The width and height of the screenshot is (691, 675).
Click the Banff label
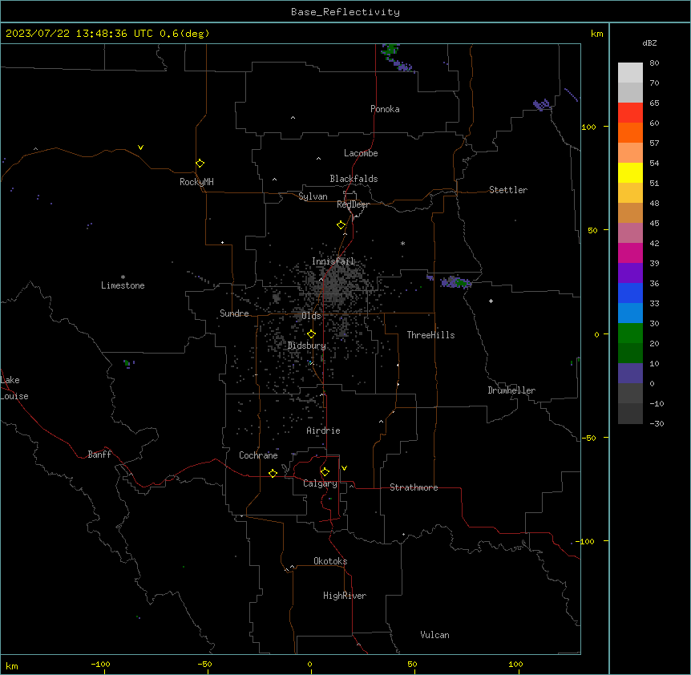pos(99,455)
